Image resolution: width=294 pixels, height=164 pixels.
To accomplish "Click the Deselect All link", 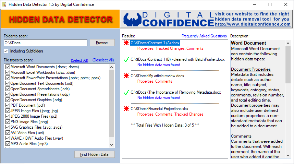I will (103, 60).
